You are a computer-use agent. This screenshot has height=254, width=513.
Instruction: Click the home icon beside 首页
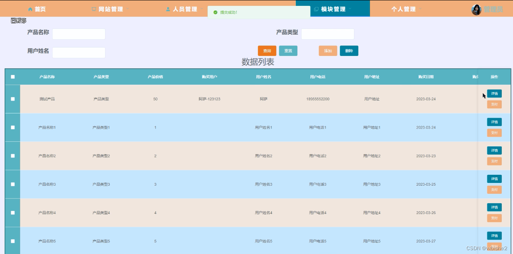pyautogui.click(x=30, y=9)
